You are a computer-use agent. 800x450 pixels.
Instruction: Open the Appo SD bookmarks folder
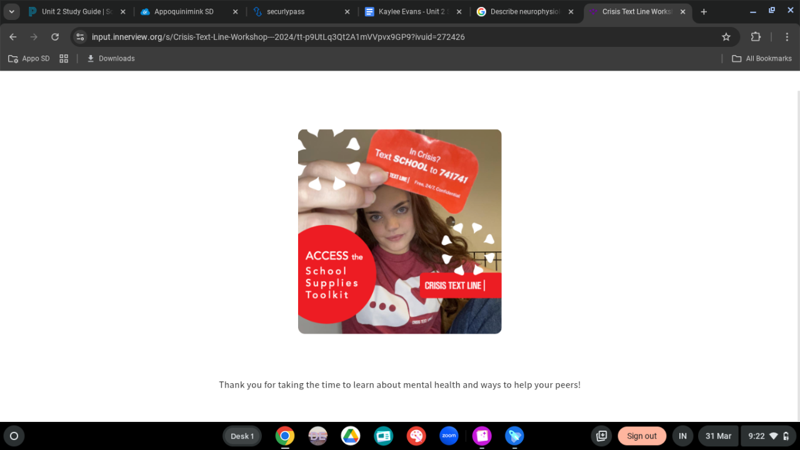(x=29, y=59)
